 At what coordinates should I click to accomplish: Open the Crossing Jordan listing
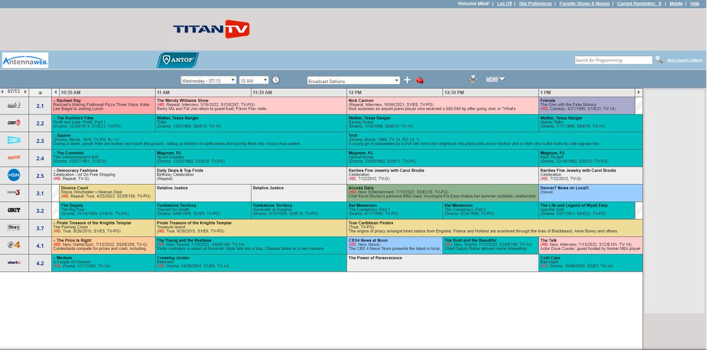250,262
